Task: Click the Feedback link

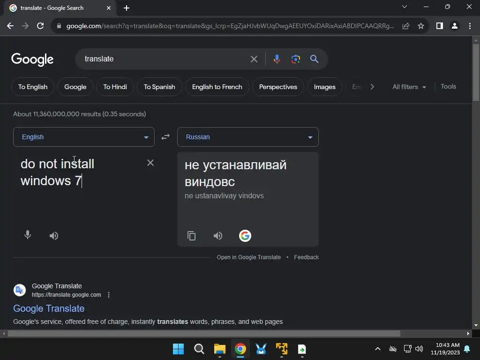Action: pyautogui.click(x=307, y=257)
